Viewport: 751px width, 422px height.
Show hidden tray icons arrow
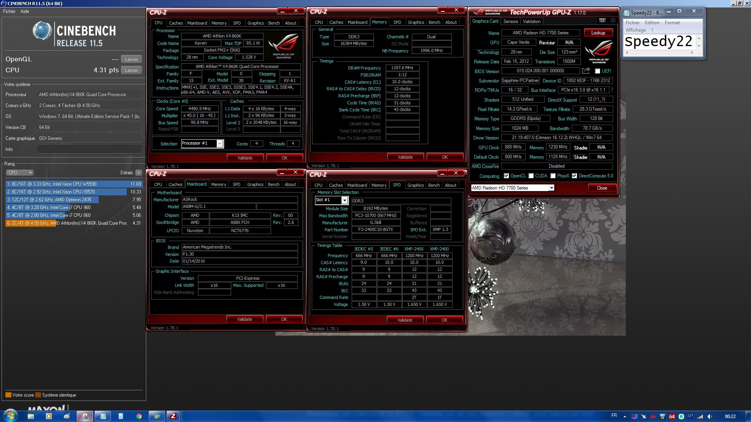(x=625, y=417)
